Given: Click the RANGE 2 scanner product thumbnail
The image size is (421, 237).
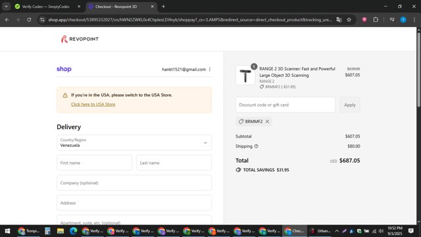Looking at the screenshot, I should [x=245, y=75].
